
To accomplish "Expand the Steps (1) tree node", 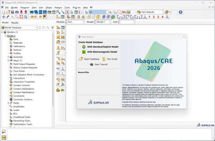I will (x=9, y=61).
